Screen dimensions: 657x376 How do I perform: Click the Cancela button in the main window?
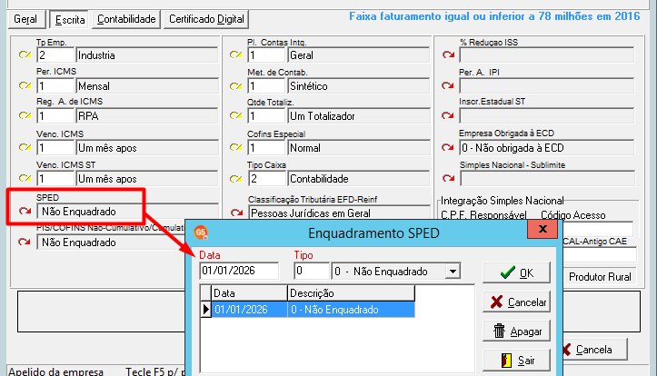point(594,350)
